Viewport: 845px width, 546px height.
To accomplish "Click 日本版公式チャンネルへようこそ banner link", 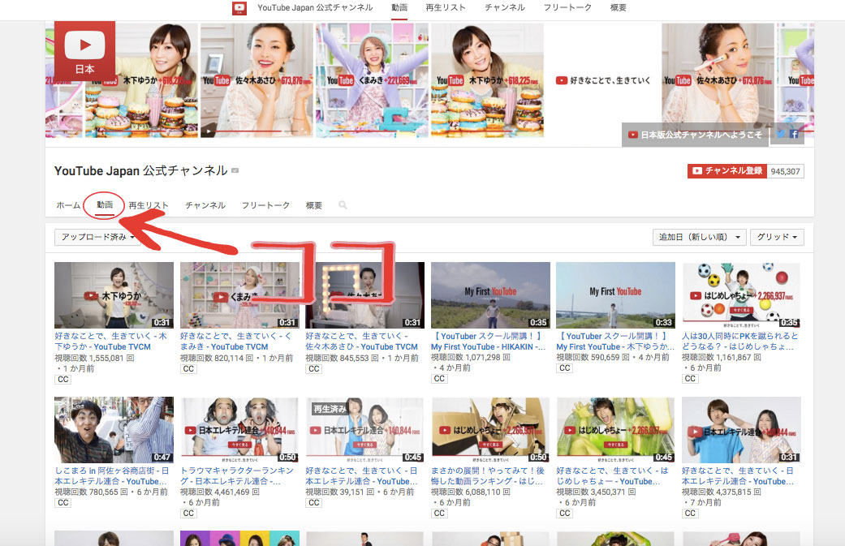I will pos(695,135).
